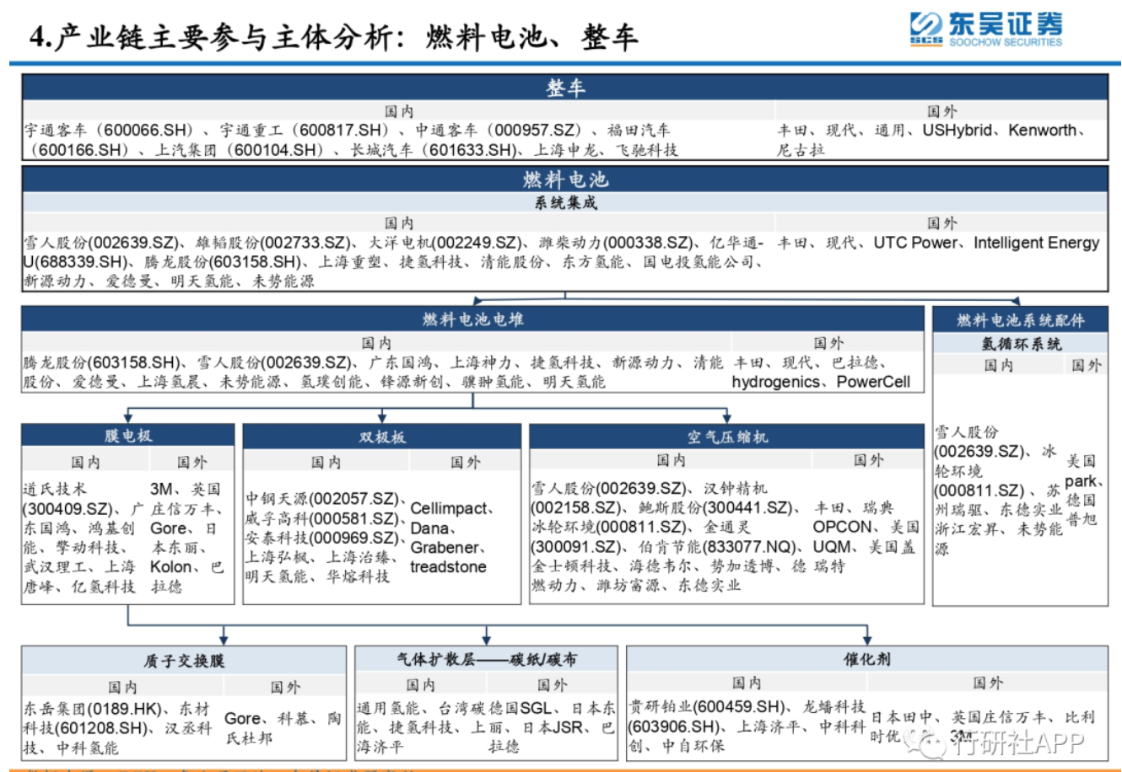The height and width of the screenshot is (772, 1122).
Task: Click Kenworth in the 整车 国外 list
Action: point(1043,131)
